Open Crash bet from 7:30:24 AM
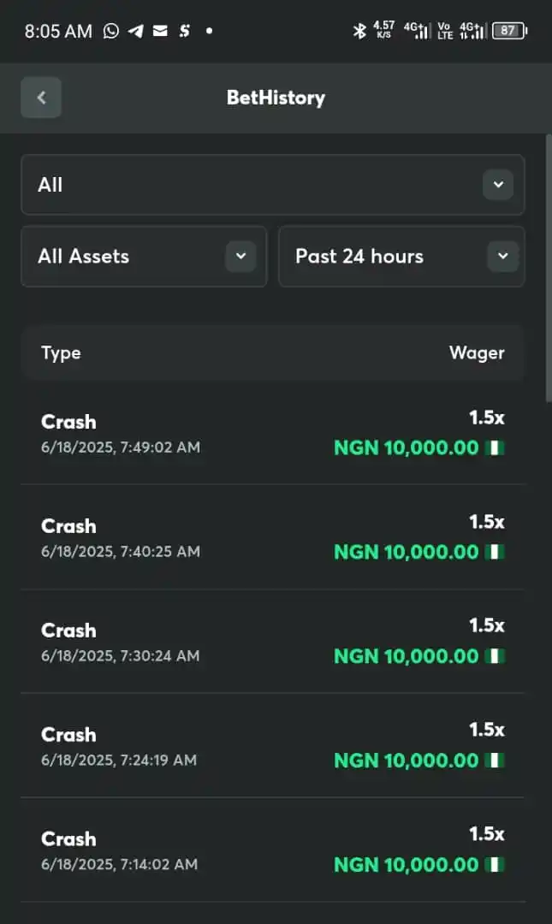The height and width of the screenshot is (924, 552). point(272,642)
